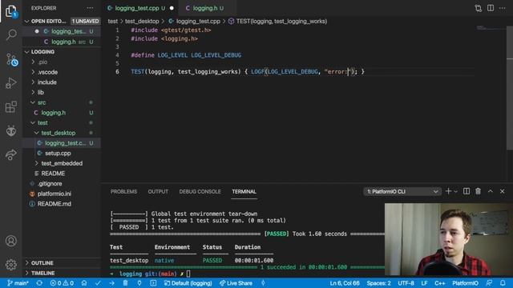Open terminal selector dropdown PlatformIO CLI

click(402, 191)
